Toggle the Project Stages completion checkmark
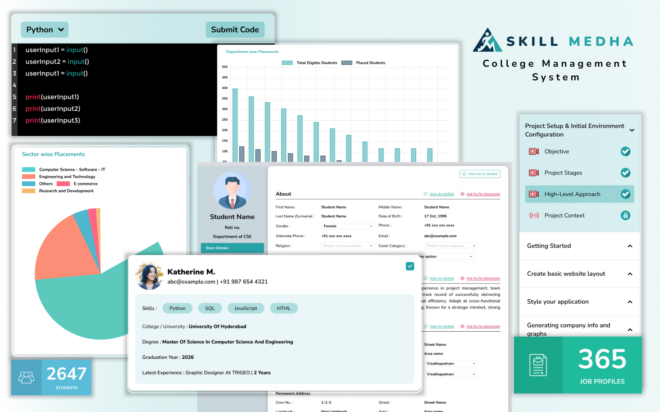660x412 pixels. (625, 173)
